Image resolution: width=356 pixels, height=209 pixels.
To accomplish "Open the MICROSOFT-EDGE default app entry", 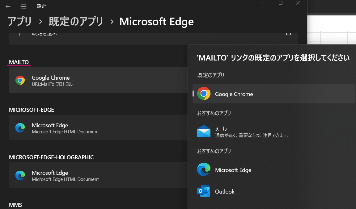I will [99, 127].
